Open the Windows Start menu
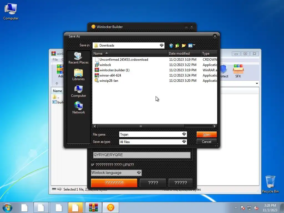This screenshot has height=213, width=284. [x=7, y=207]
